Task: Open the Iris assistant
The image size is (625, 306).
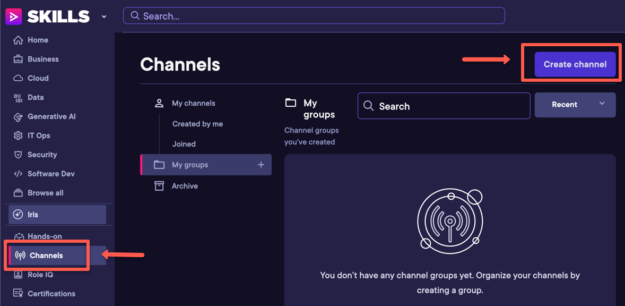Action: coord(33,215)
